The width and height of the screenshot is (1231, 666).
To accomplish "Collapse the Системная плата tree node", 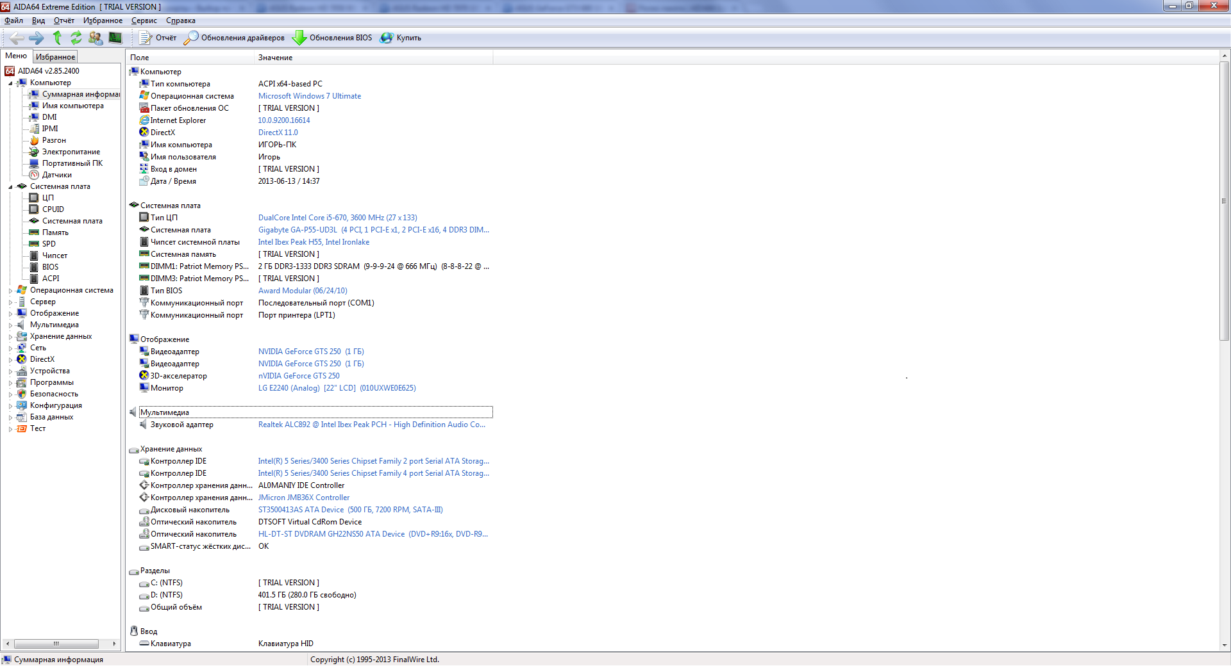I will [10, 187].
